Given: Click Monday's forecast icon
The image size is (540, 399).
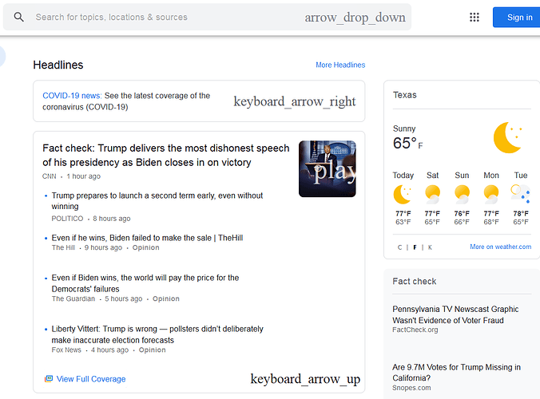Looking at the screenshot, I should coord(491,195).
